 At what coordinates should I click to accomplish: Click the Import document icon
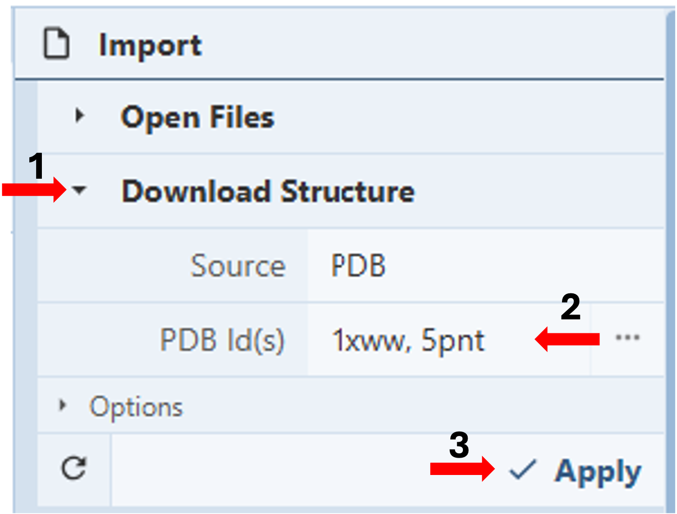point(57,44)
